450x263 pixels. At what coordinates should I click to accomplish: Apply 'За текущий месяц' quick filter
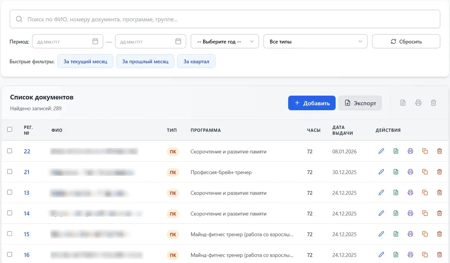point(85,61)
